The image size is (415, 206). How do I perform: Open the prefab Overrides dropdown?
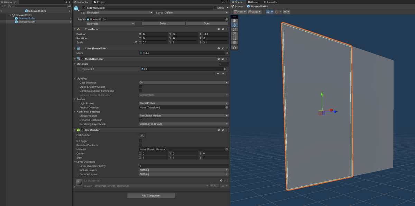(x=110, y=24)
